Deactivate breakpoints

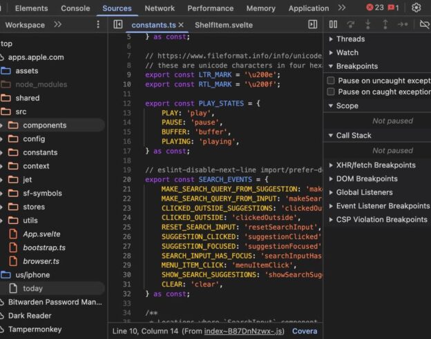point(425,24)
